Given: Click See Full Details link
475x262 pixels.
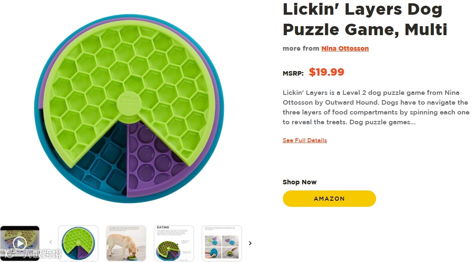Looking at the screenshot, I should click(x=305, y=140).
